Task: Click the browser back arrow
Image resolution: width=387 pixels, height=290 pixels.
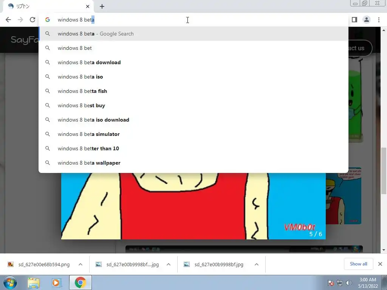Action: pos(8,20)
